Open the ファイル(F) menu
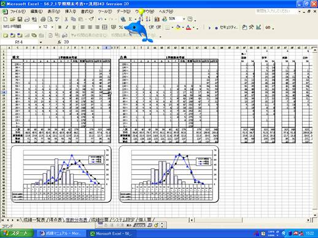318x238 pixels. tap(18, 12)
